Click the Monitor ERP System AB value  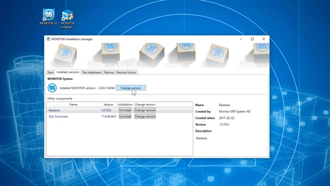[235, 112]
